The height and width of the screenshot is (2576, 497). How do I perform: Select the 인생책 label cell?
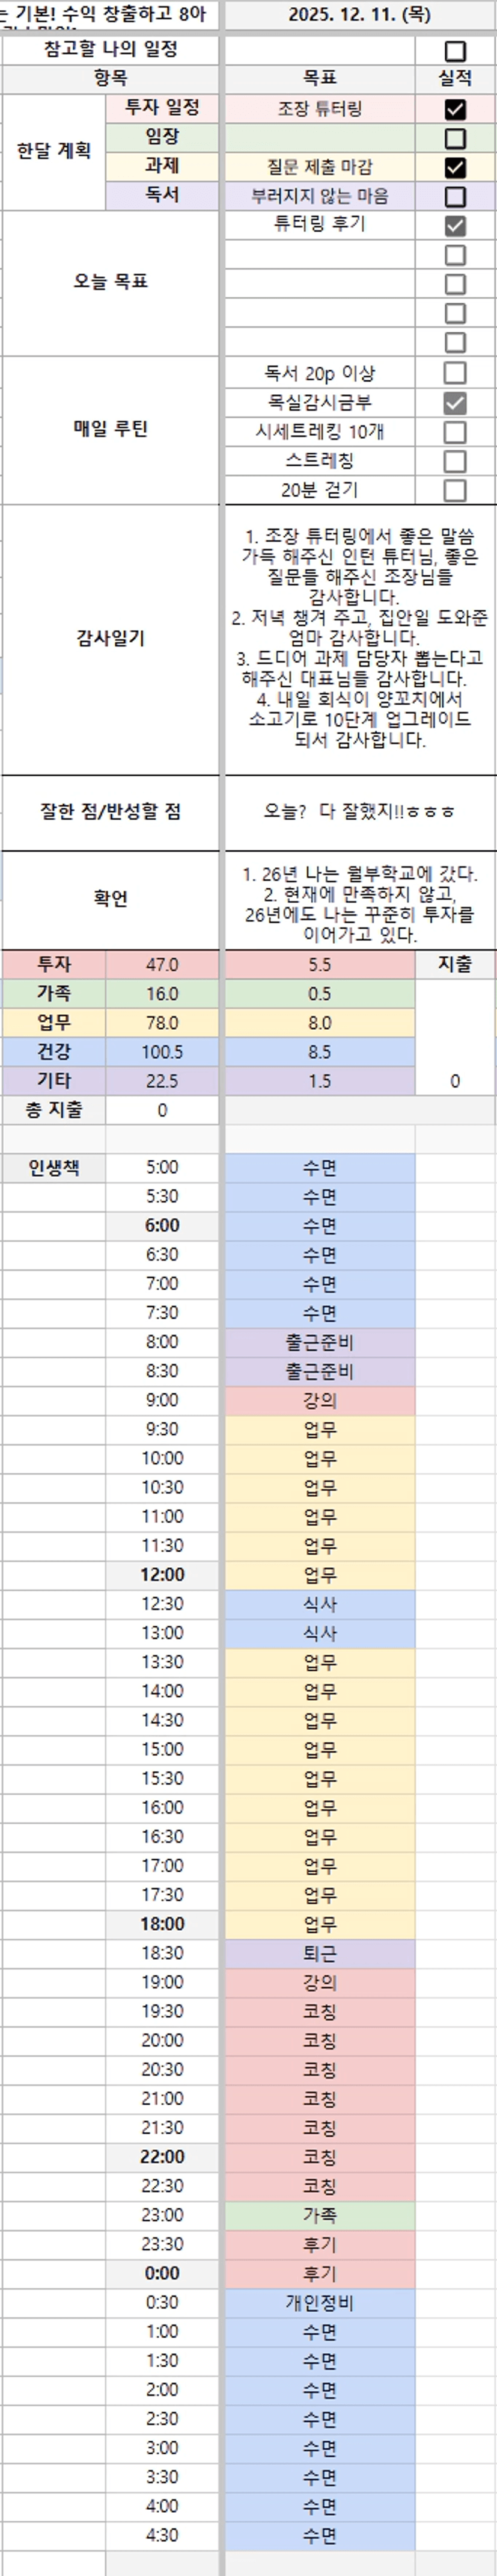54,1168
